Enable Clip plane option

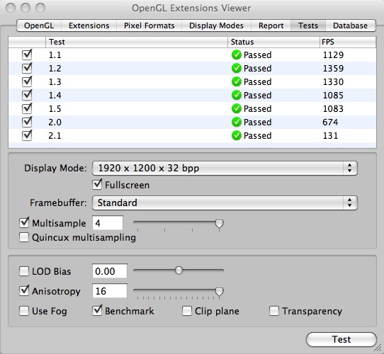[x=187, y=311]
